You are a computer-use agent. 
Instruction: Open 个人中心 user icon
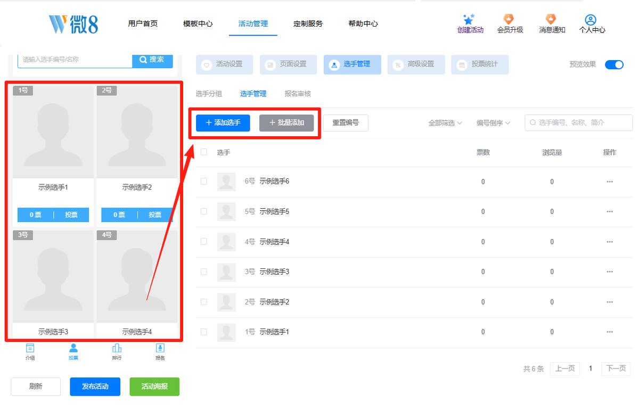[x=591, y=20]
